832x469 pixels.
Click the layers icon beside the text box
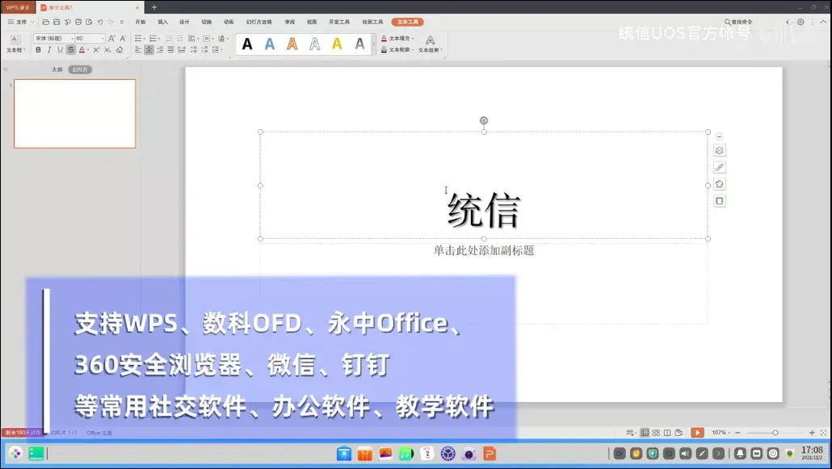[720, 151]
